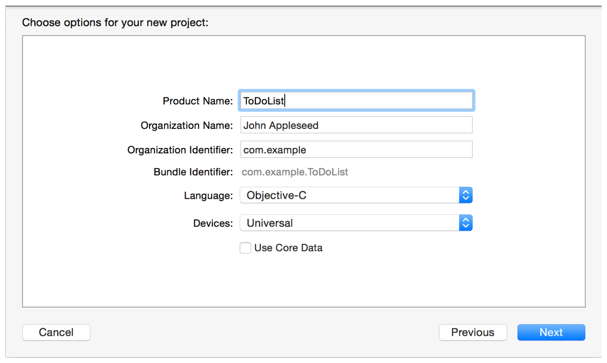Click the Bundle Identifier label

click(193, 172)
